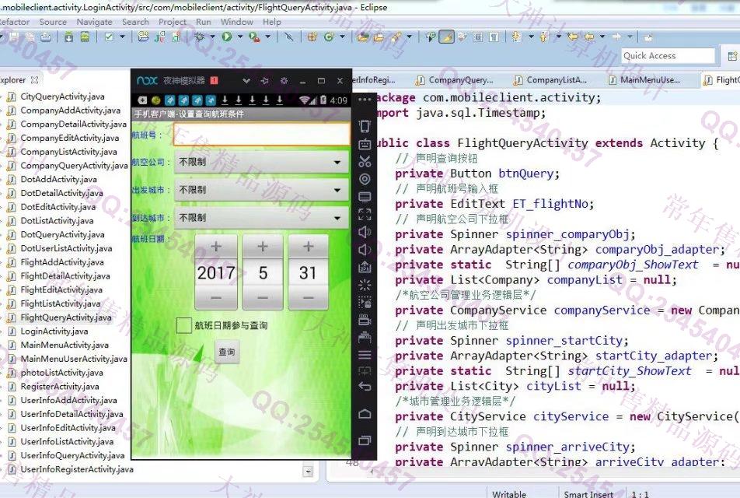Click the Next Annotation arrow icon
The height and width of the screenshot is (498, 740).
point(517,37)
